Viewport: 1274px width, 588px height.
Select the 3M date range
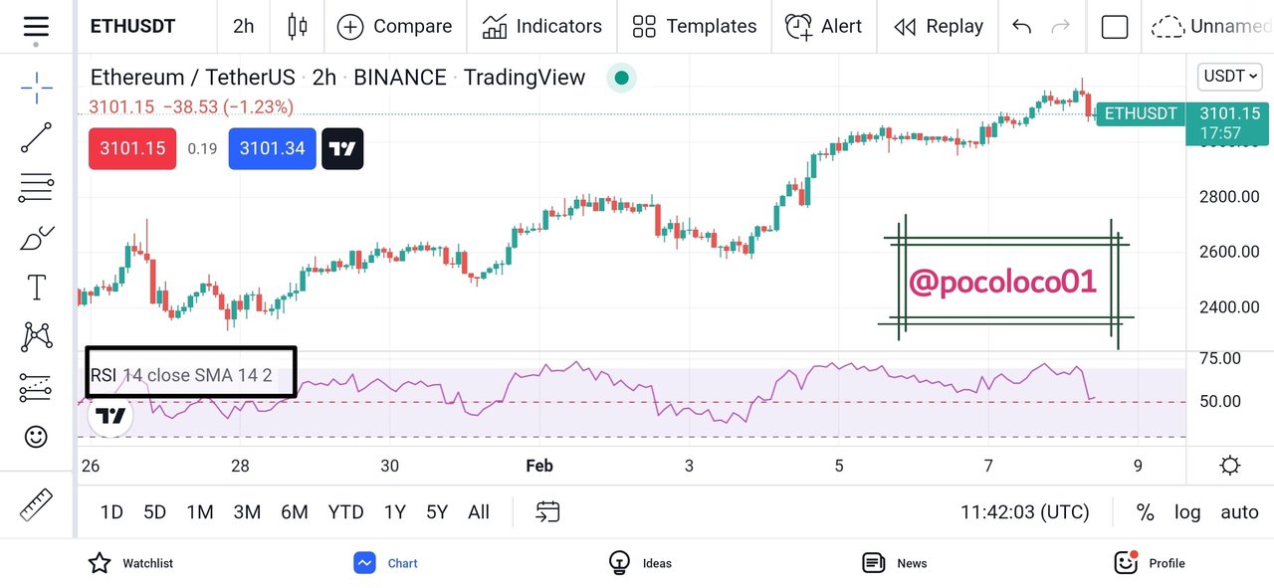247,512
